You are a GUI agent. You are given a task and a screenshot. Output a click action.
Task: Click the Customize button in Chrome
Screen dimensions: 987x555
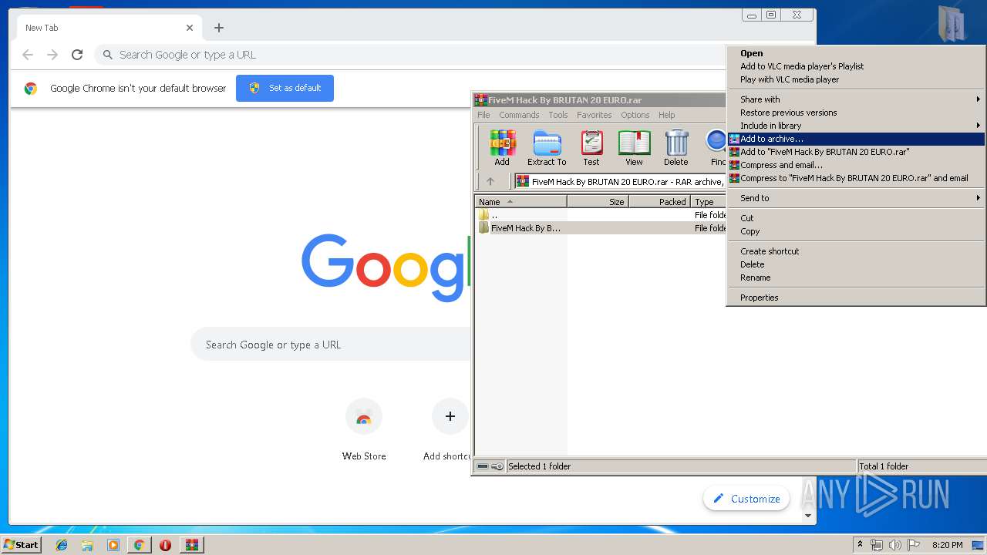click(746, 499)
